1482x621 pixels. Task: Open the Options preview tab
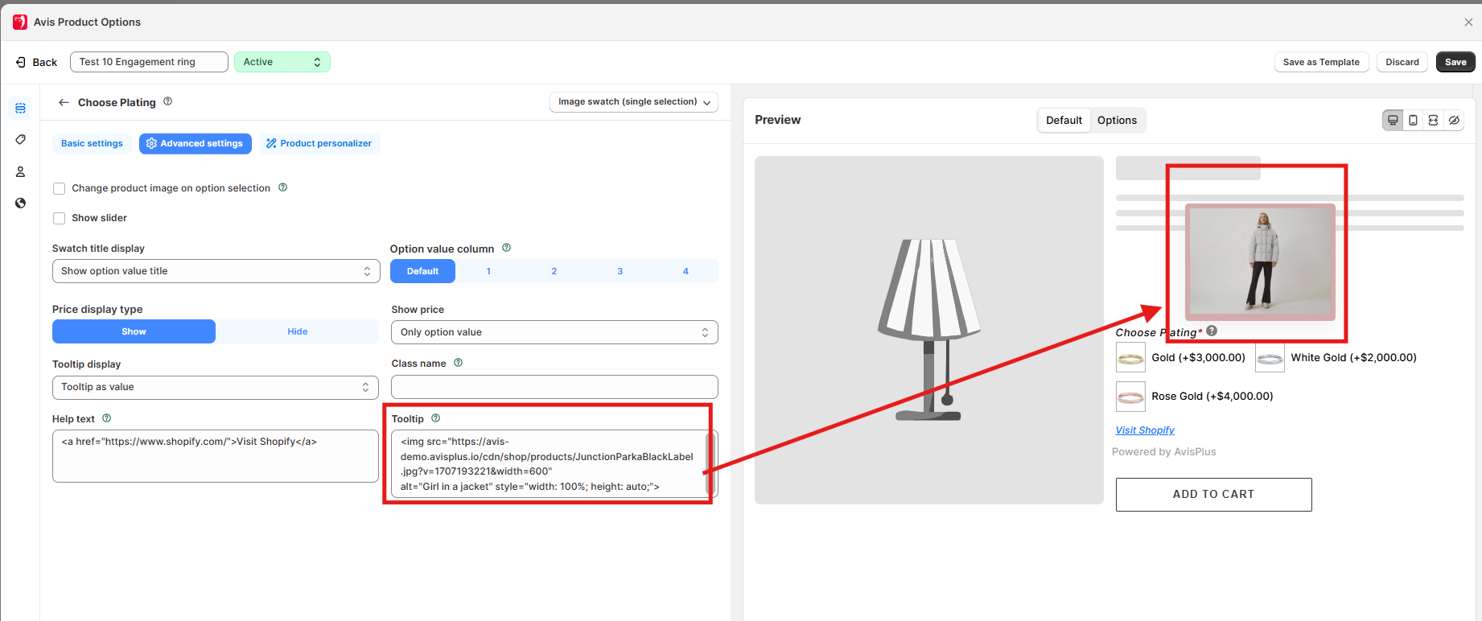pyautogui.click(x=1117, y=120)
